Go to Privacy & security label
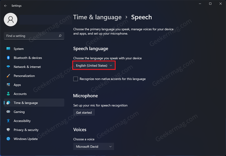The width and height of the screenshot is (226, 156). (x=26, y=130)
